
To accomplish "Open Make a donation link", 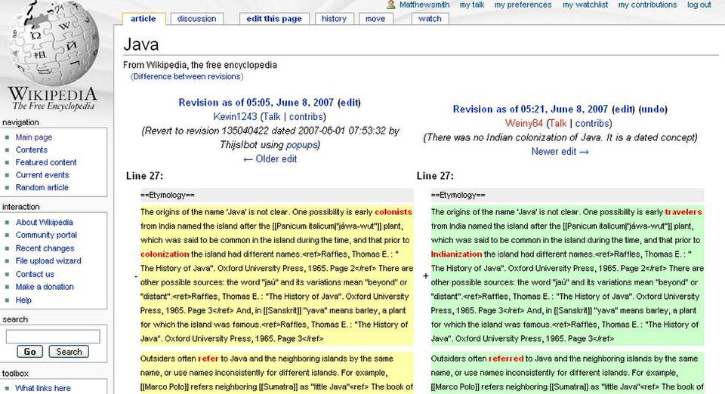I will coord(45,286).
